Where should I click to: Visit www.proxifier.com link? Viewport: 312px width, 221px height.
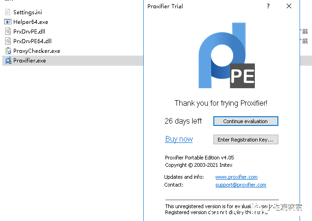click(x=236, y=177)
